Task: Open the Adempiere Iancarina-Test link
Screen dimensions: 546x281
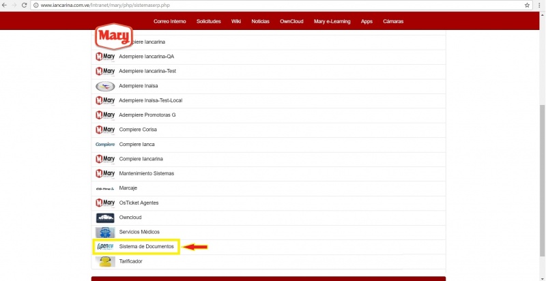Action: [147, 71]
